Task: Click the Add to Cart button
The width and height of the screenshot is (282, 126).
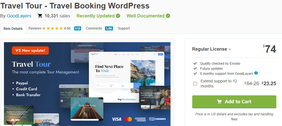Action: click(234, 102)
